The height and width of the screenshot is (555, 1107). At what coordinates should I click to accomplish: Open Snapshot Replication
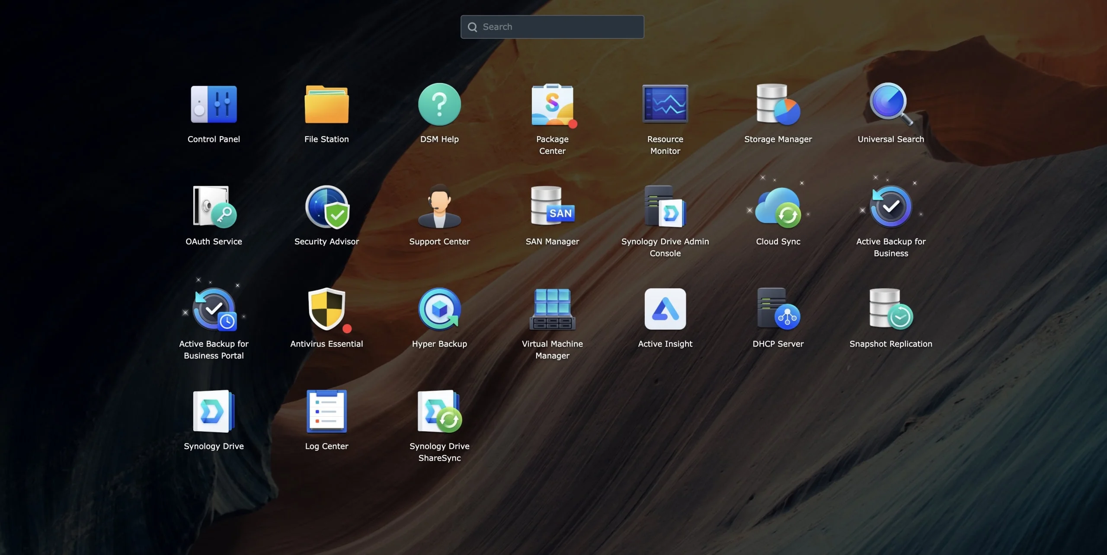coord(890,309)
